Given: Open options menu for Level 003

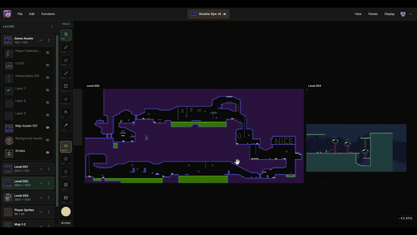Looking at the screenshot, I should (49, 197).
